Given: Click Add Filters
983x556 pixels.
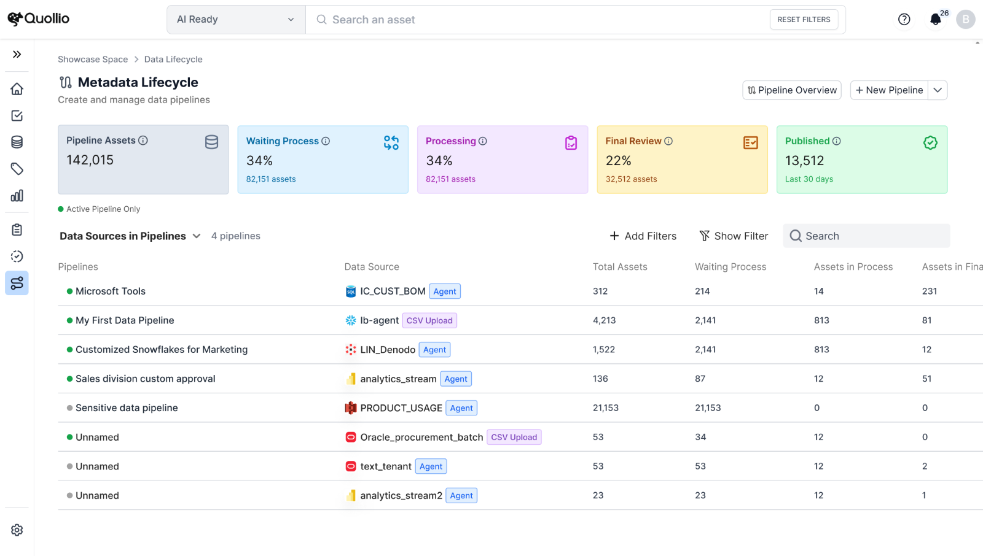Looking at the screenshot, I should coord(643,236).
